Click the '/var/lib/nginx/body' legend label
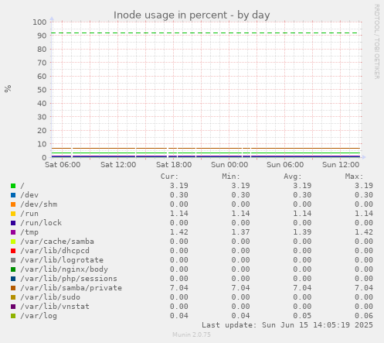384x343 pixels. [x=64, y=269]
